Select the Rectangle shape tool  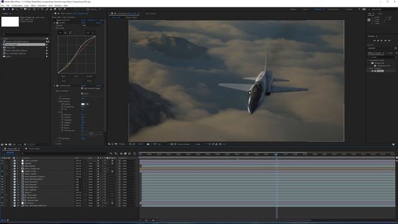(34, 9)
